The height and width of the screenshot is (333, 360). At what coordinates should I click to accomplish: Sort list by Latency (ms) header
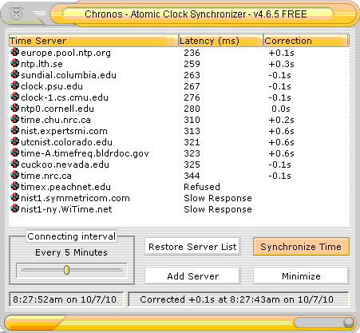[x=221, y=41]
